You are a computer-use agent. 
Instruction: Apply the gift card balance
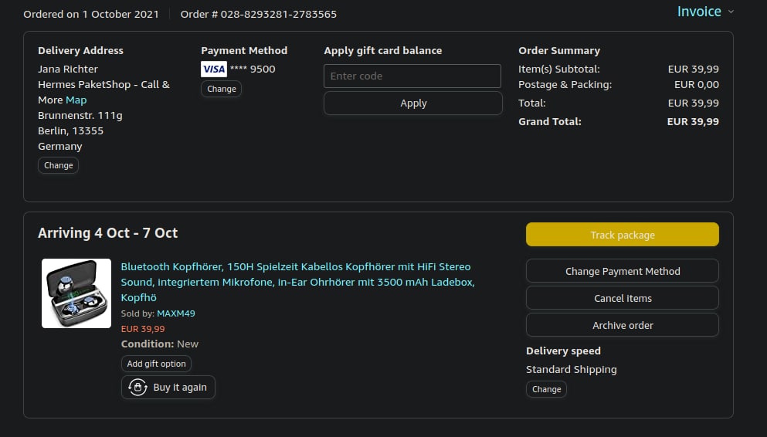coord(412,103)
